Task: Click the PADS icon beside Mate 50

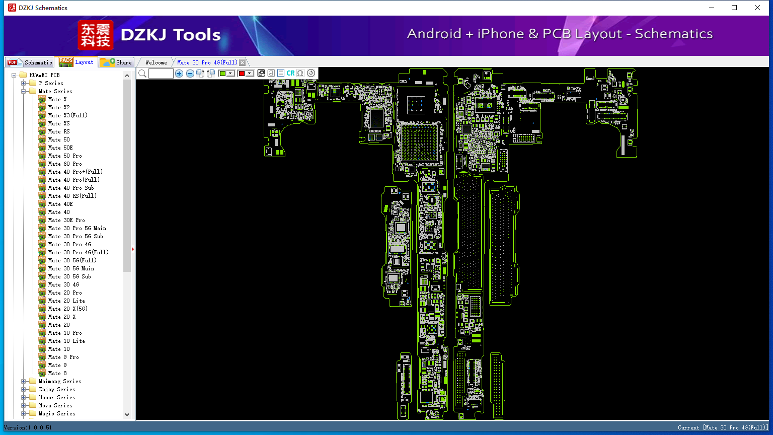Action: click(42, 139)
